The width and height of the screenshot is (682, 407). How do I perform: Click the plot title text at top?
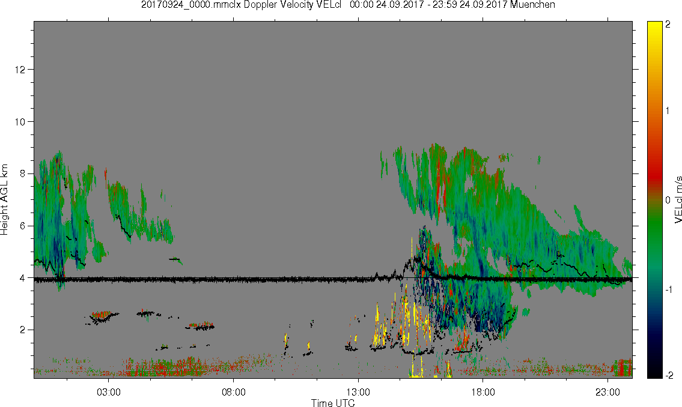click(348, 5)
